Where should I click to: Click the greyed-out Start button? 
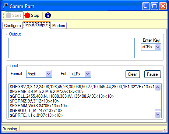pos(14,15)
